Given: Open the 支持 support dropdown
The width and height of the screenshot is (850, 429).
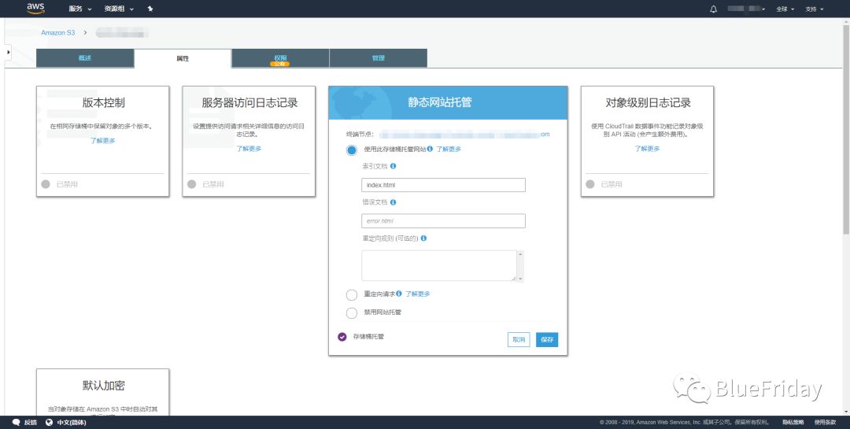Looking at the screenshot, I should (815, 9).
